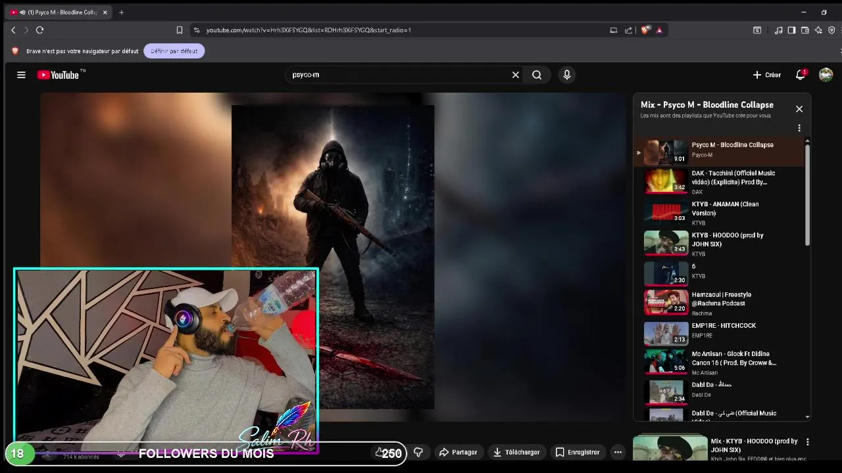Screen dimensions: 842x473
Task: Play EMP1RE - HITCHCOCK playlist item
Action: [x=720, y=332]
